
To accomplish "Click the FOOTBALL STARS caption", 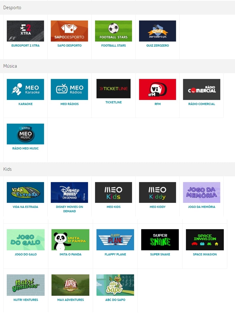I will coord(113,46).
